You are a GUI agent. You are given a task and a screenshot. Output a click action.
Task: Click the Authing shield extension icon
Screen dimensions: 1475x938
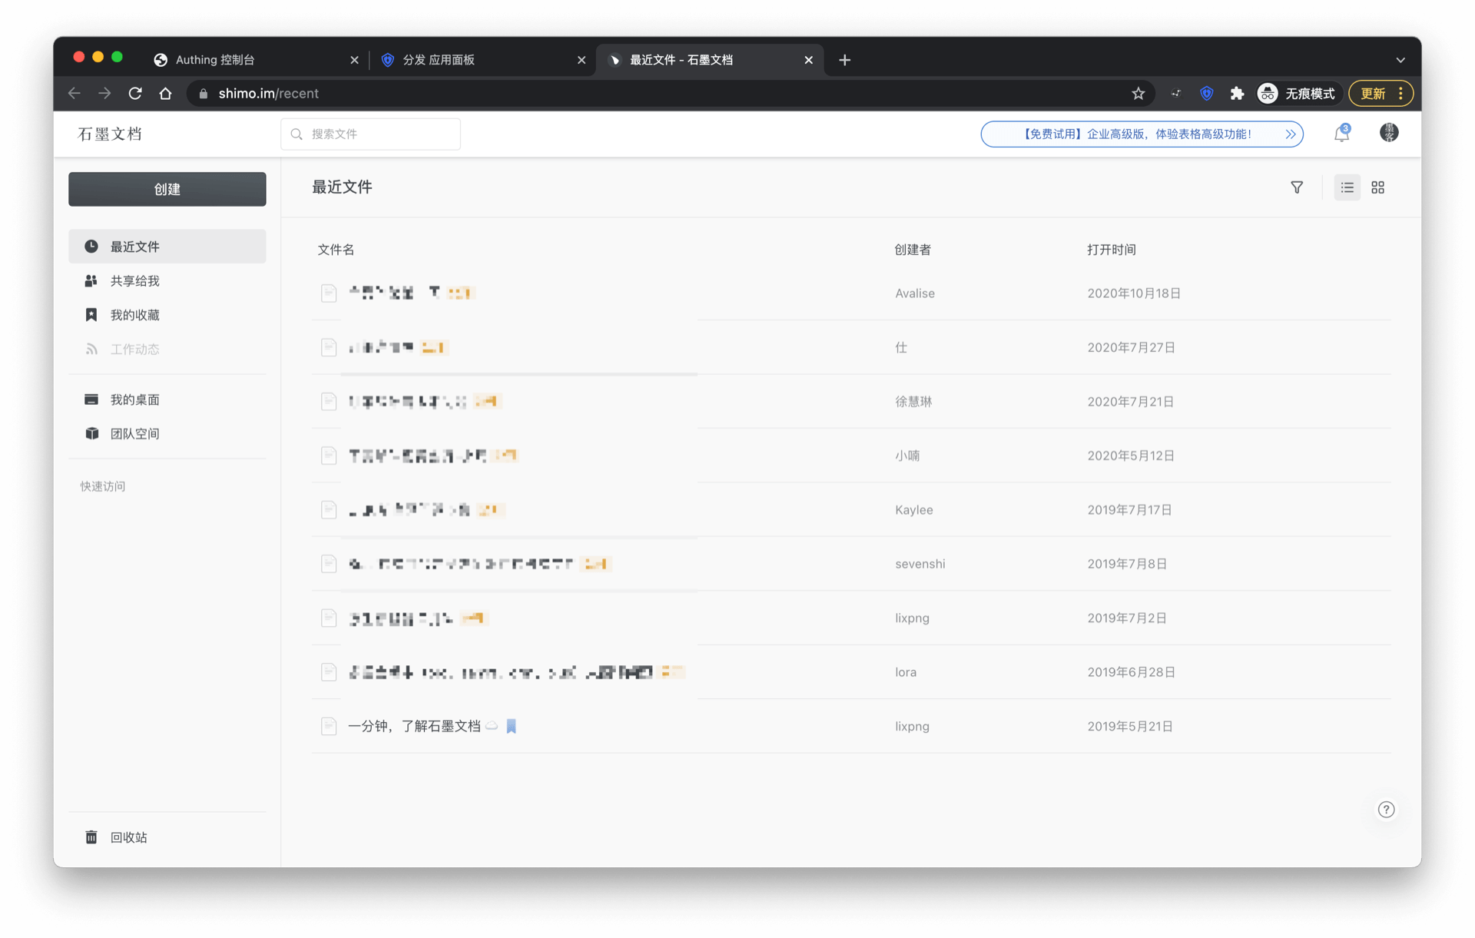1207,94
